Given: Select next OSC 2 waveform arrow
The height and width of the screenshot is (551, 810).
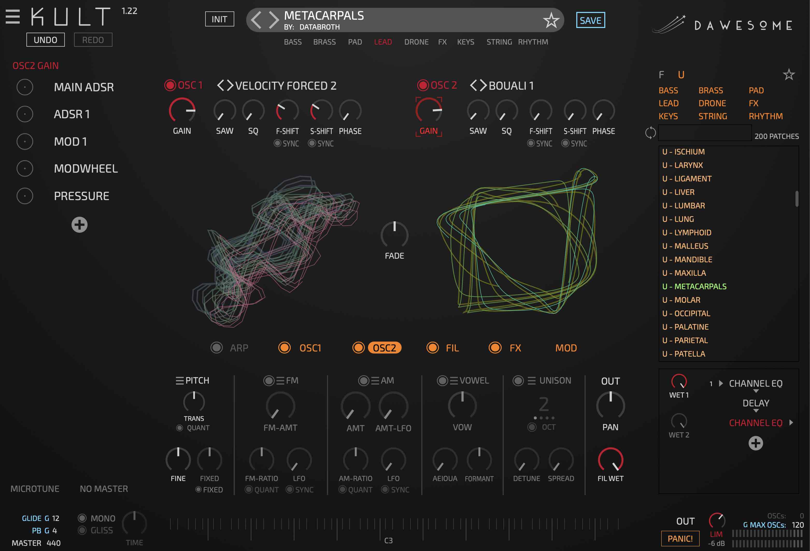Looking at the screenshot, I should 483,85.
